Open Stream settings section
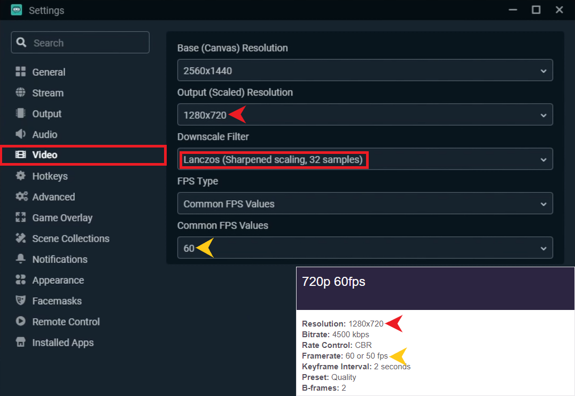The image size is (575, 396). tap(48, 93)
